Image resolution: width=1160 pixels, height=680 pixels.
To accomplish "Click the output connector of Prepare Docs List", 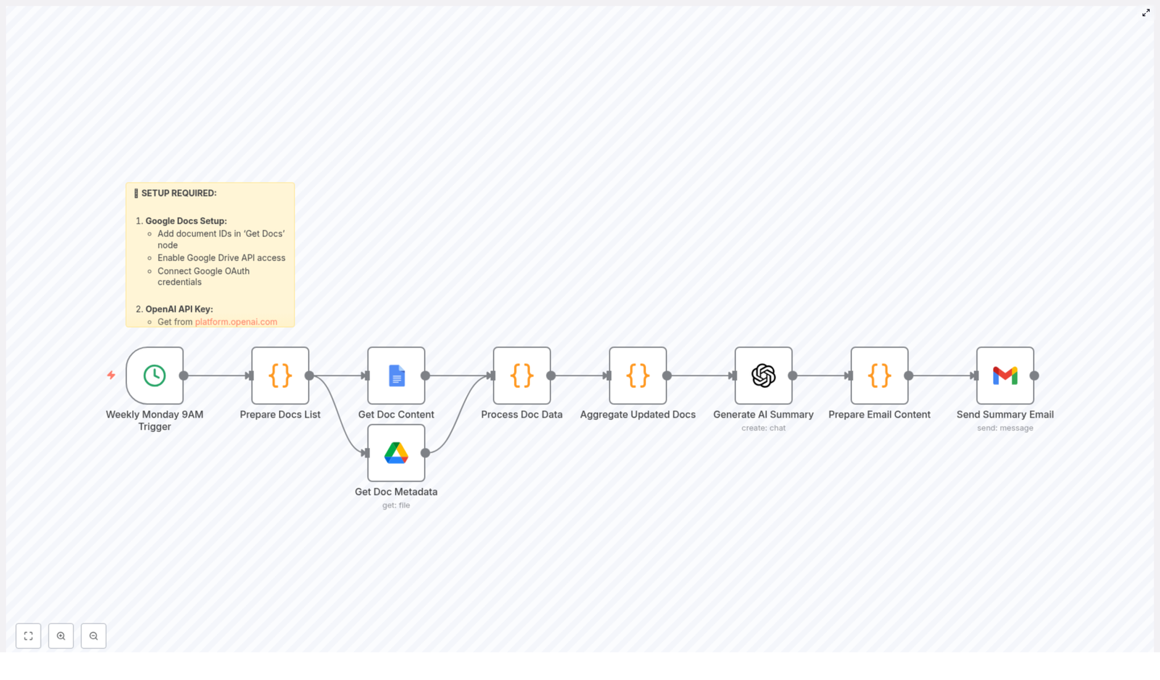I will [309, 376].
